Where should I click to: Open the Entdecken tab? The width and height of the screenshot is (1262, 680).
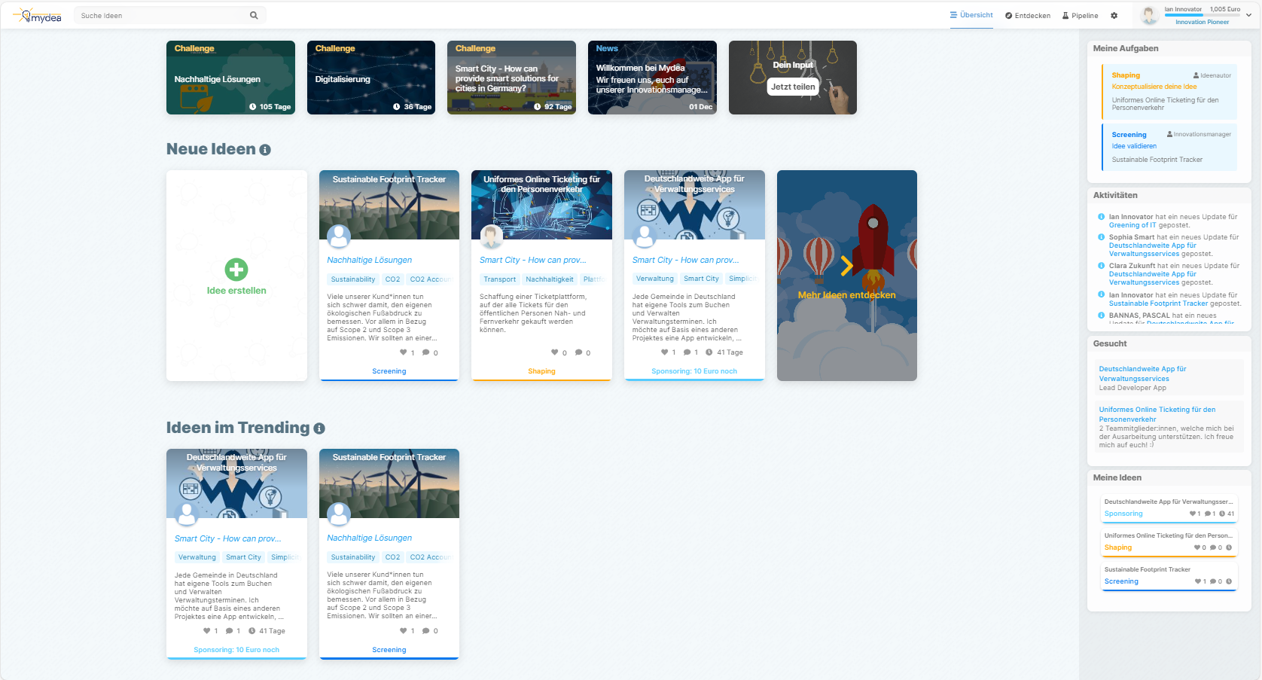pyautogui.click(x=1028, y=16)
